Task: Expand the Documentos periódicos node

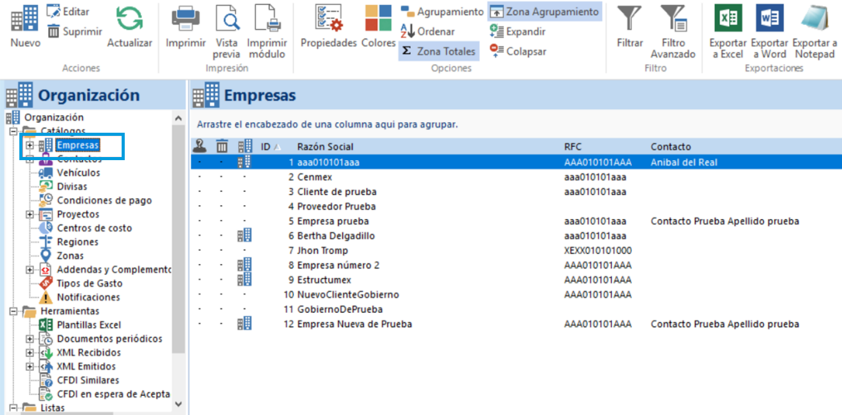Action: point(29,339)
